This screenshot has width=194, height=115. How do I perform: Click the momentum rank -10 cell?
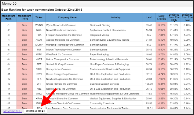point(9,69)
